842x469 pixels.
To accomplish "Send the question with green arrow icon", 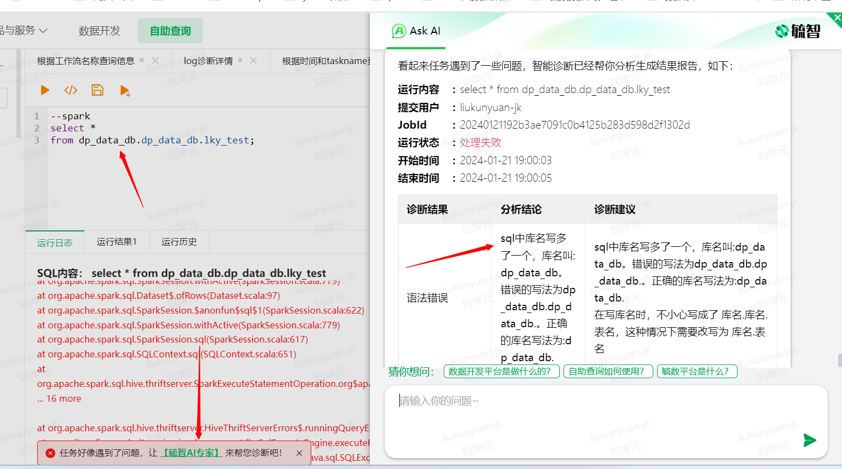I will pyautogui.click(x=809, y=440).
